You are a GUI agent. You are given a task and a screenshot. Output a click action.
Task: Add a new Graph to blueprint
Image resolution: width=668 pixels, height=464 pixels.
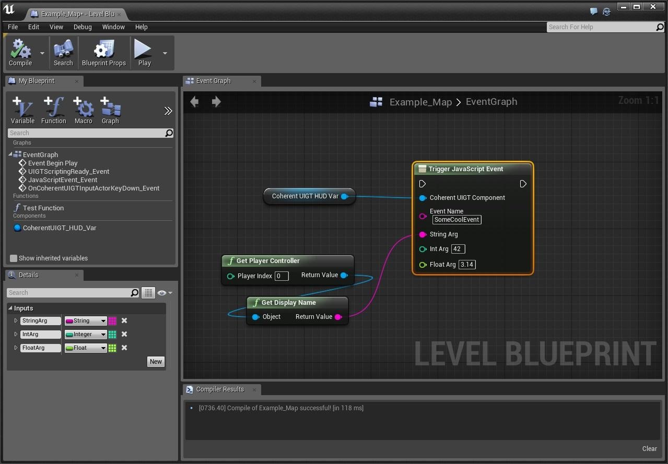click(110, 110)
